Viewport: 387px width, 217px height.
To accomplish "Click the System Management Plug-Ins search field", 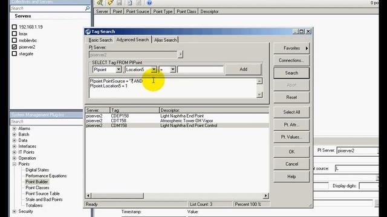I will 47,122.
